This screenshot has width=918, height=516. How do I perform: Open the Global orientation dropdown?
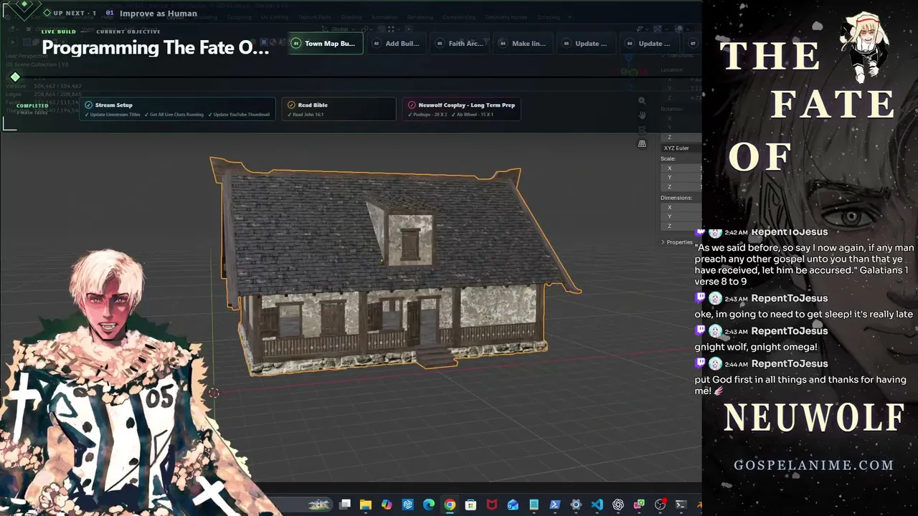339,29
